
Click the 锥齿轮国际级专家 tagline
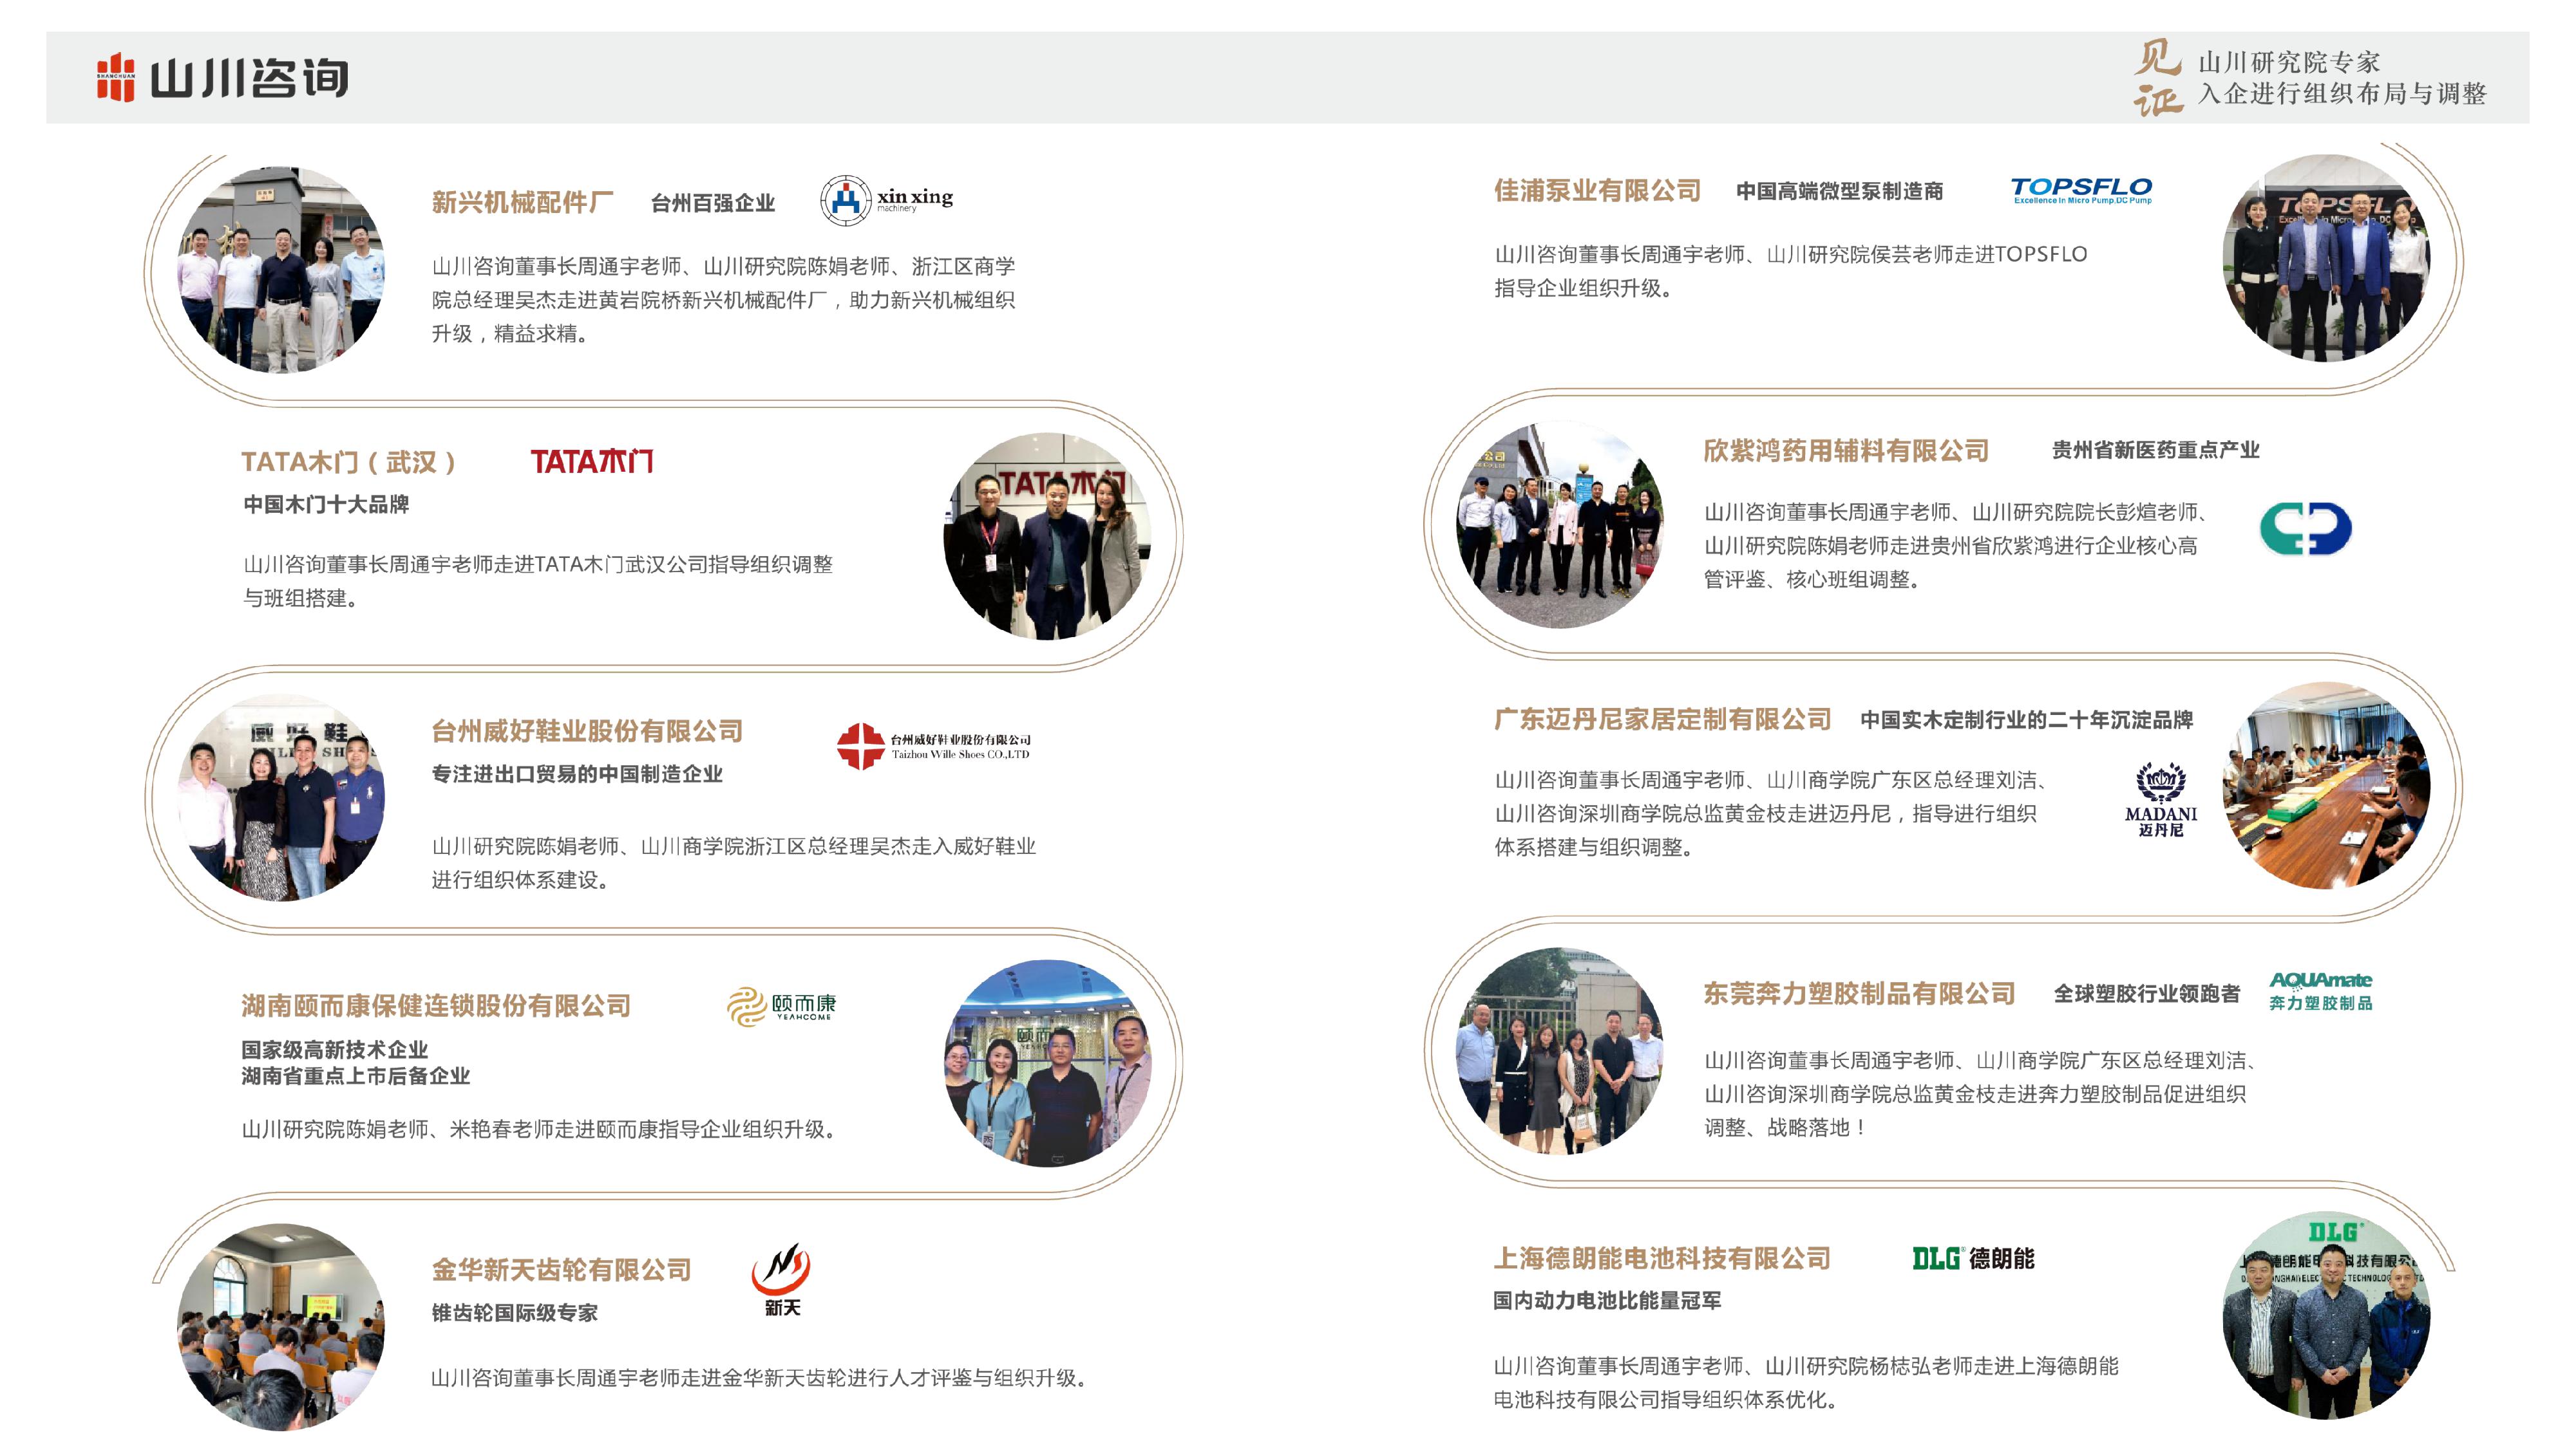click(x=514, y=1312)
